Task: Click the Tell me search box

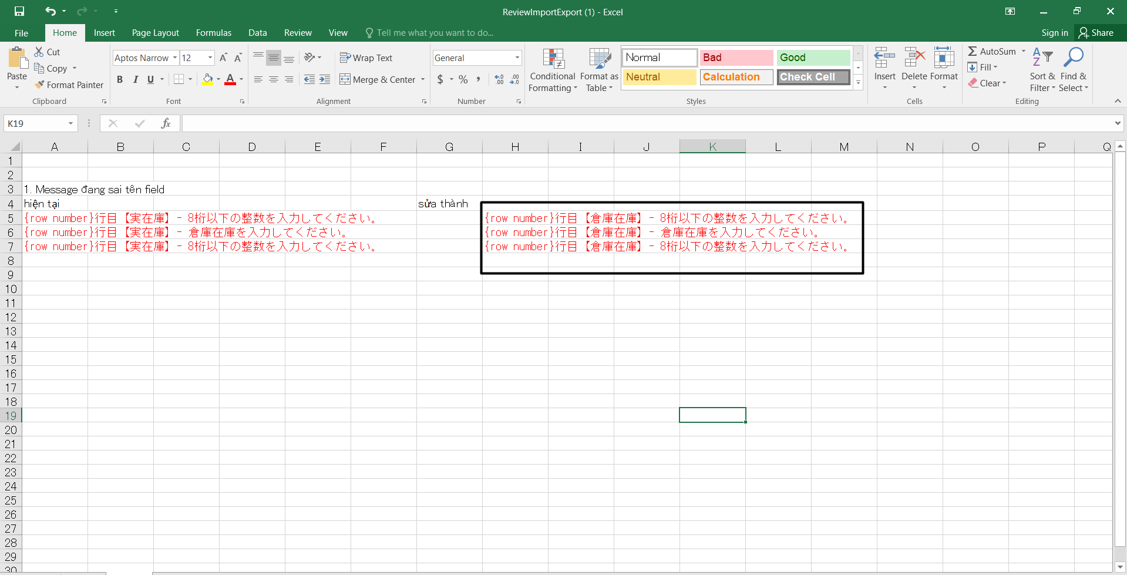Action: click(435, 33)
